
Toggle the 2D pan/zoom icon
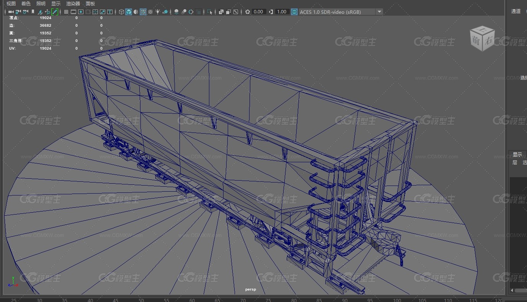pos(47,12)
